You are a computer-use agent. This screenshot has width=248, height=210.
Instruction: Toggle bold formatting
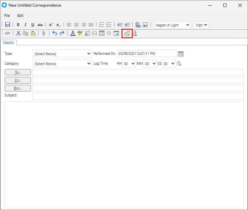point(18,25)
